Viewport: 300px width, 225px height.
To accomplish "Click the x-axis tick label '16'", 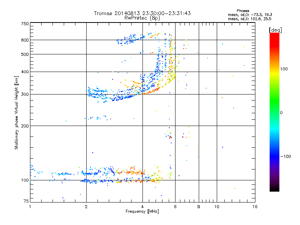I will coord(255,207).
